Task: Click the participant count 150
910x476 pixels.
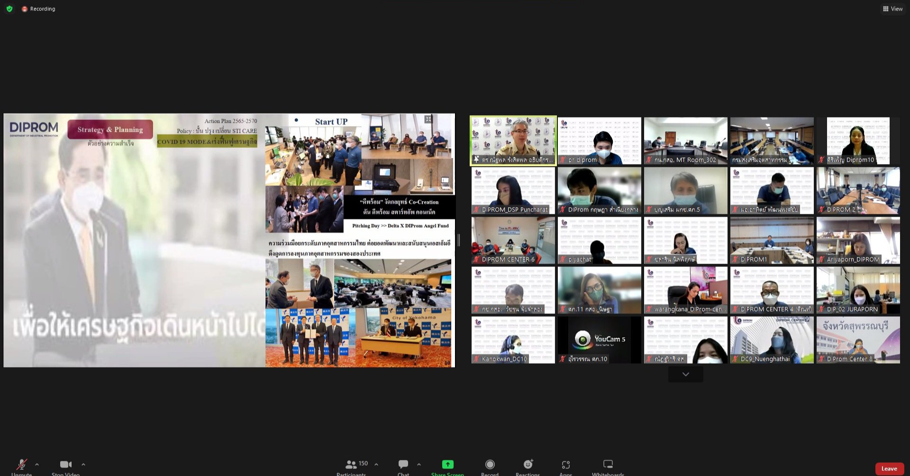Action: point(363,463)
